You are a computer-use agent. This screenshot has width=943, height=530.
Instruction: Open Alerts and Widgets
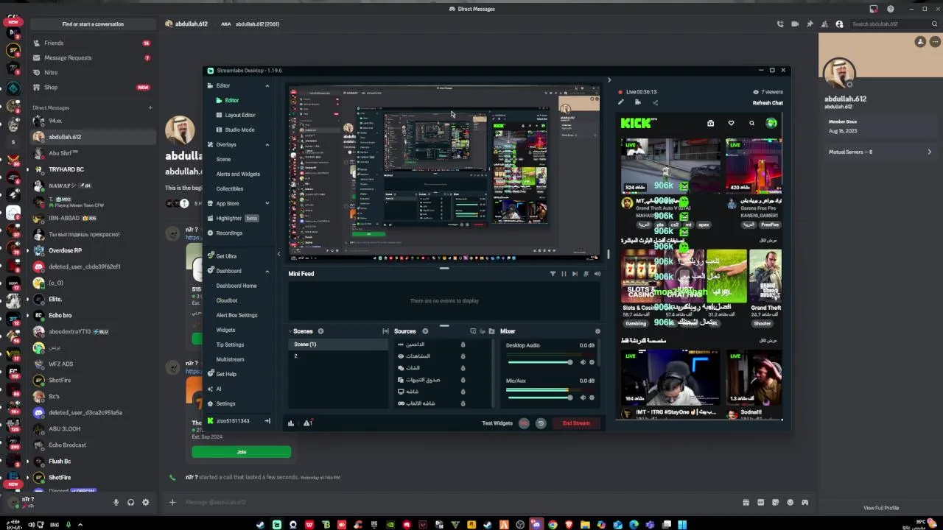coord(238,174)
